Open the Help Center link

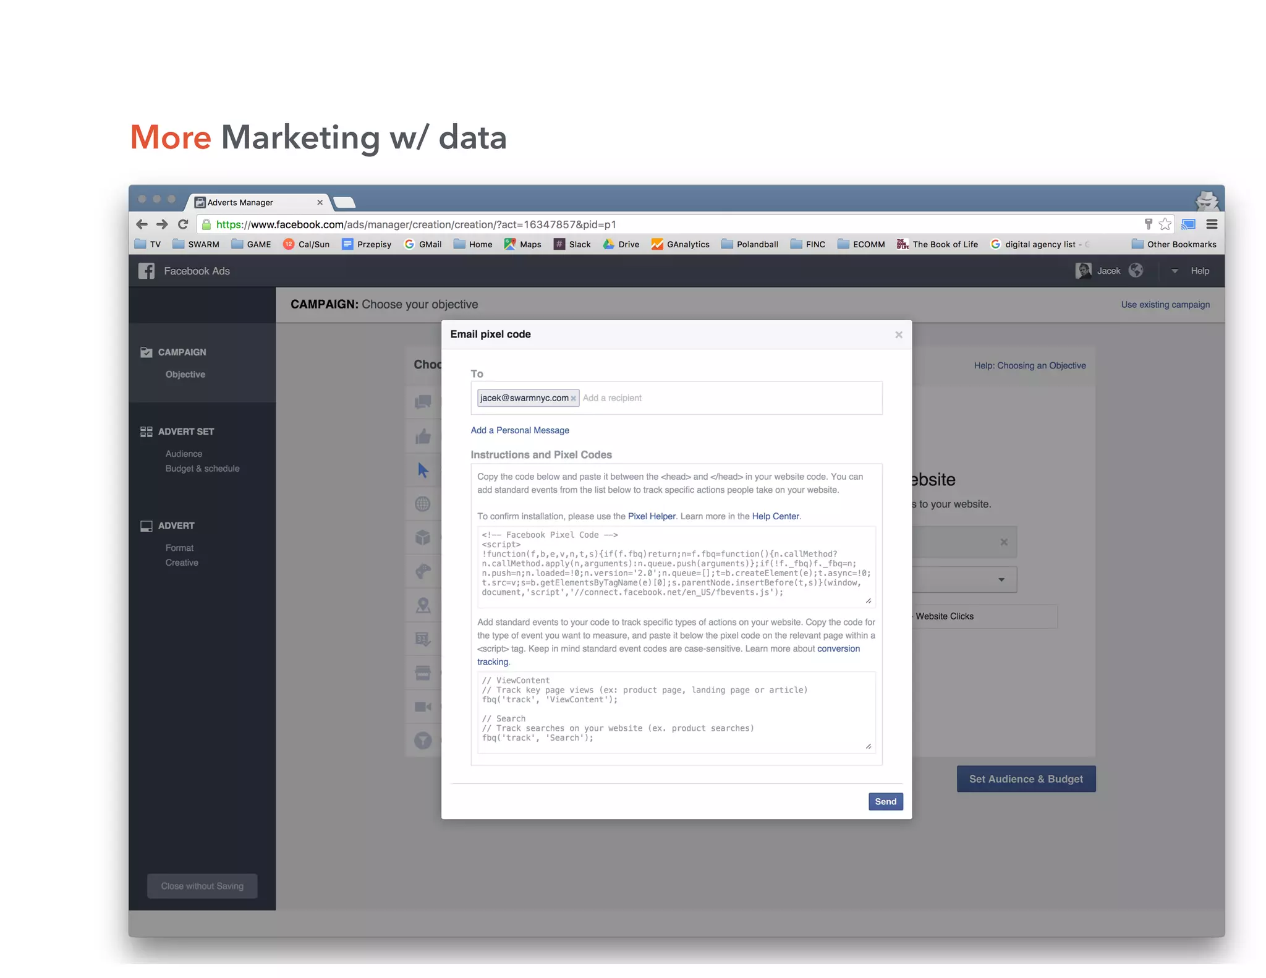click(x=775, y=516)
